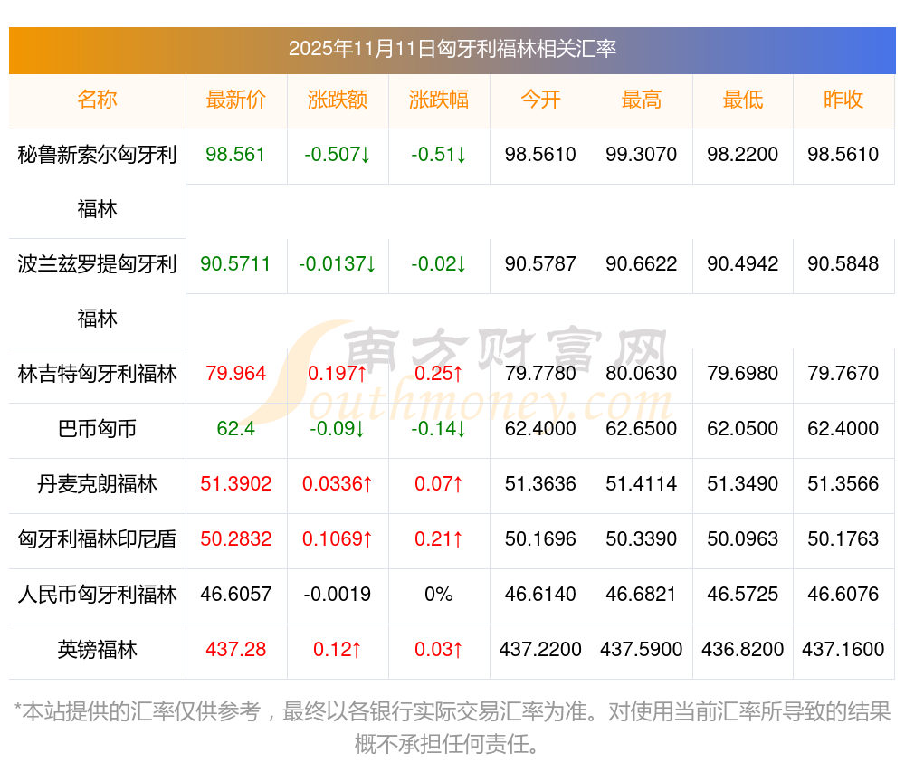Click change amount -0.0137↓

[338, 264]
